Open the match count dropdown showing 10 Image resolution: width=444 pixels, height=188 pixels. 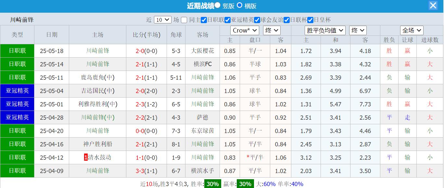coord(162,20)
